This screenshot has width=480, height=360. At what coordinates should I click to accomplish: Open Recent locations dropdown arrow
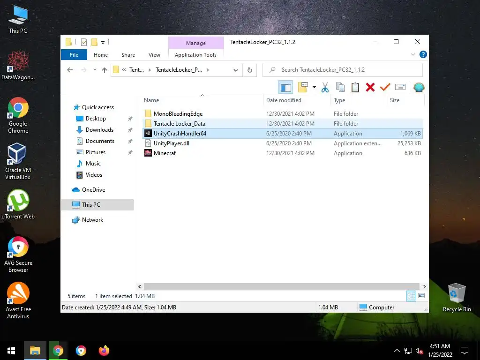pyautogui.click(x=95, y=70)
